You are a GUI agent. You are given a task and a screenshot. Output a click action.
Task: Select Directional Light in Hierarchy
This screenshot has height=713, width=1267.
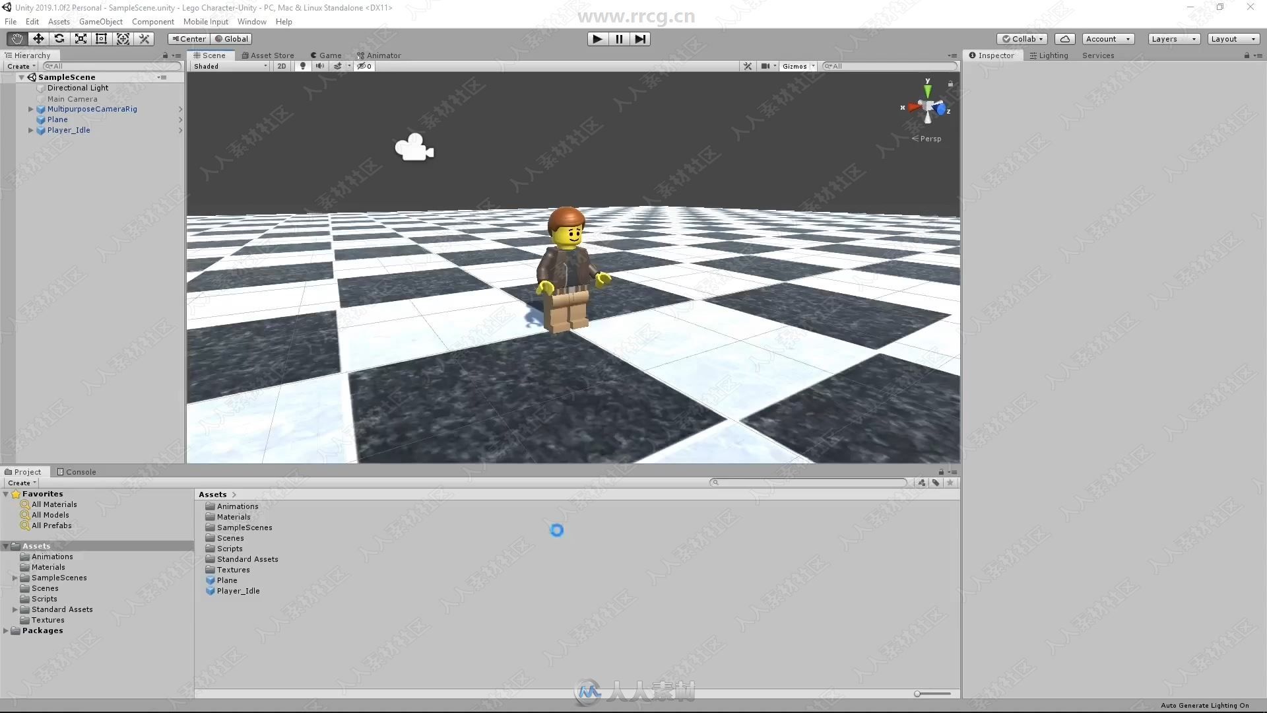78,88
